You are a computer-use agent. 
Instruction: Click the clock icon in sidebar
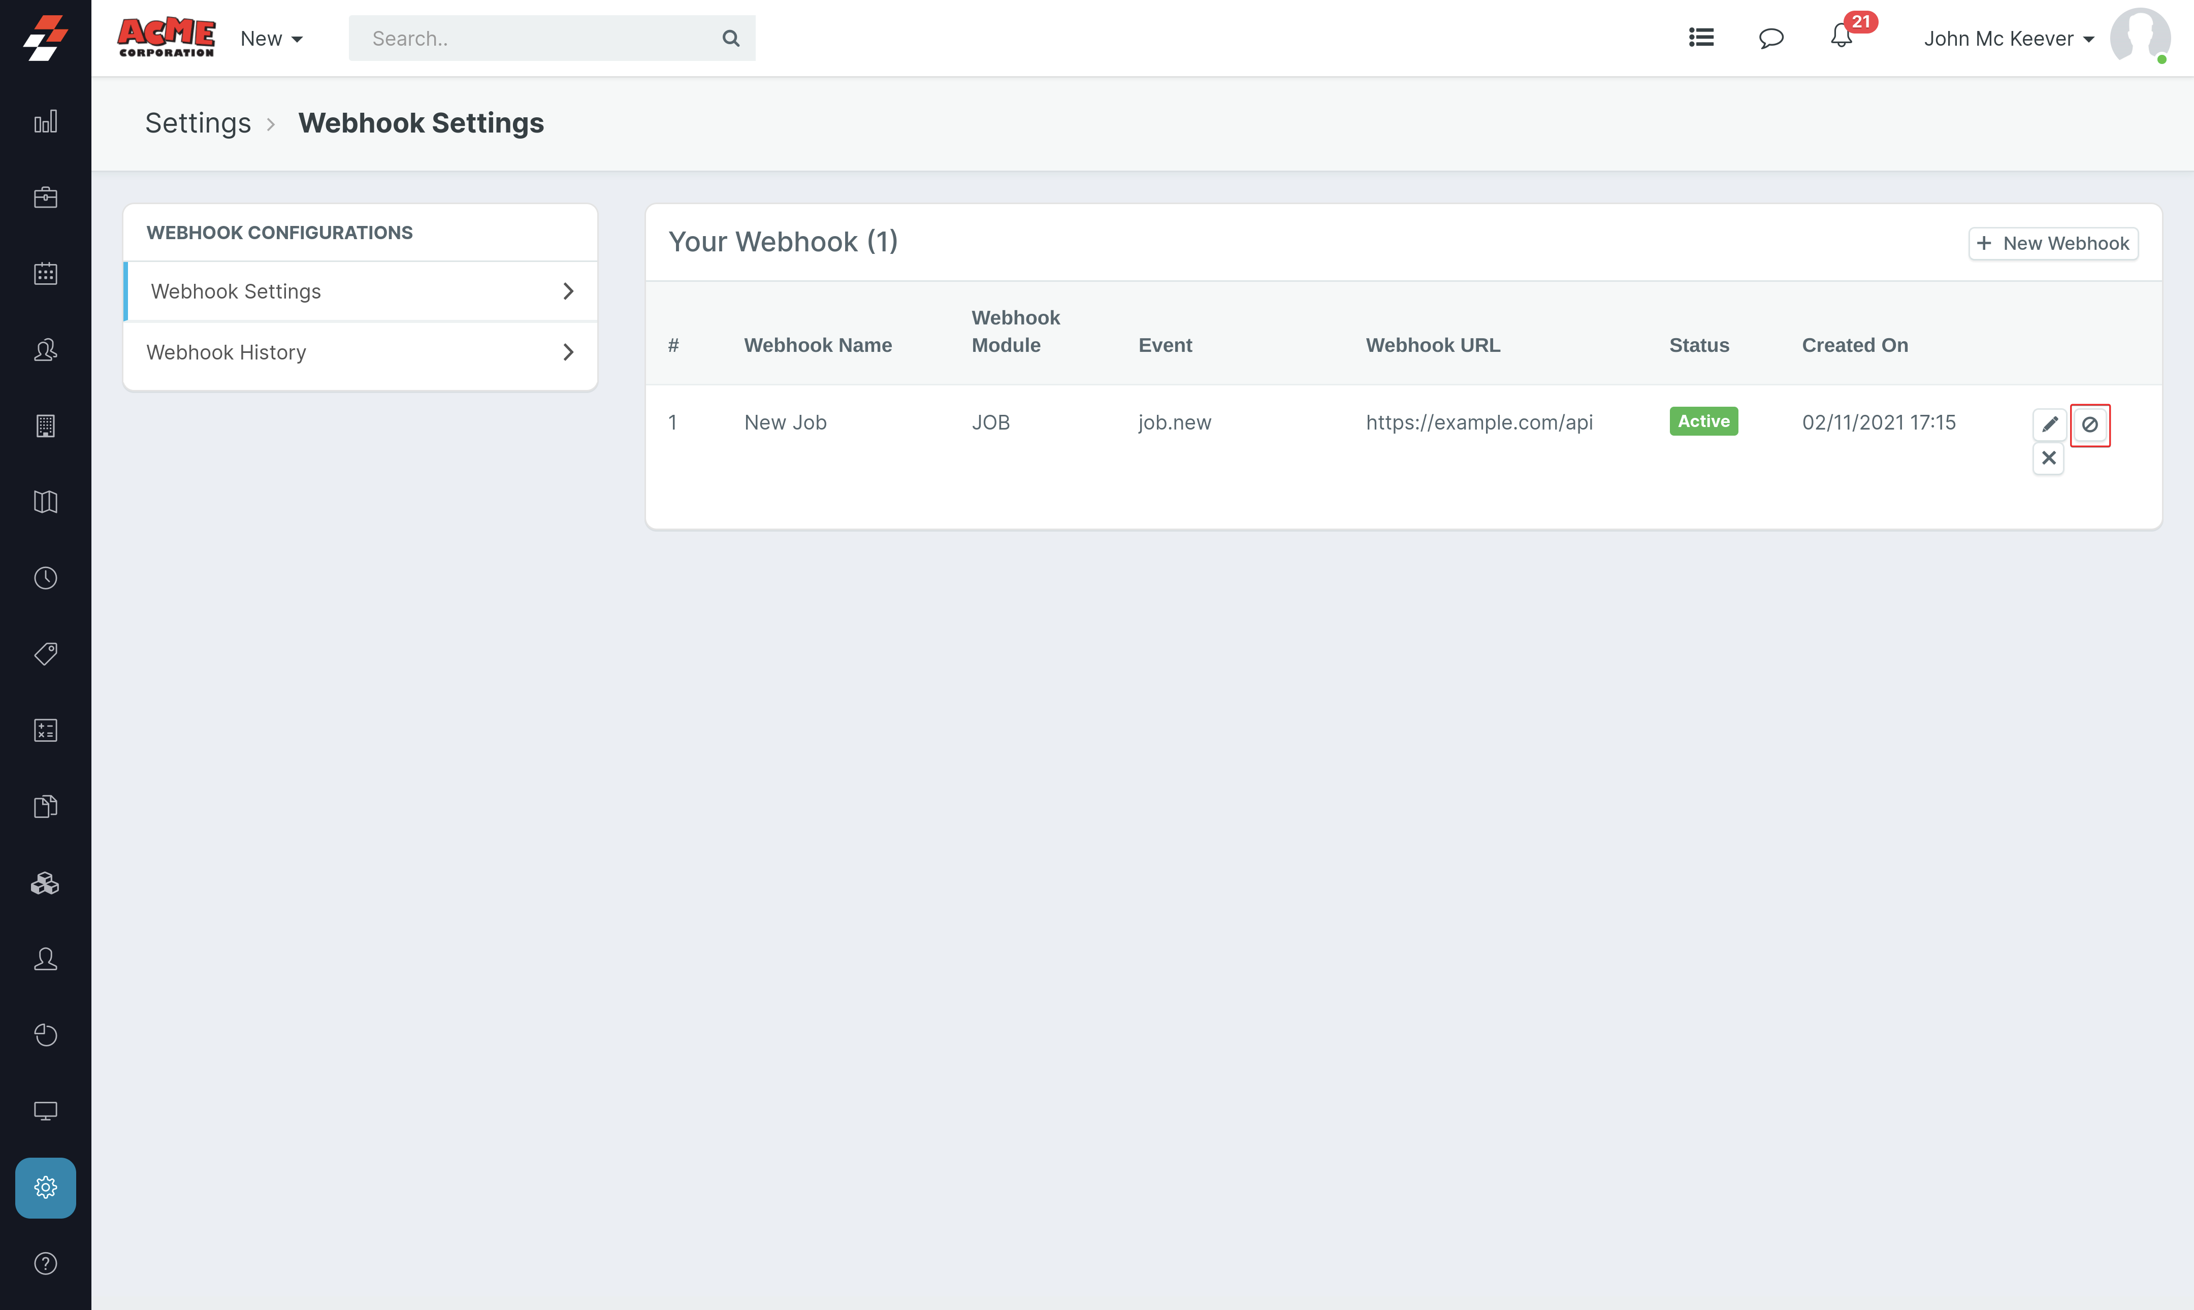point(45,578)
